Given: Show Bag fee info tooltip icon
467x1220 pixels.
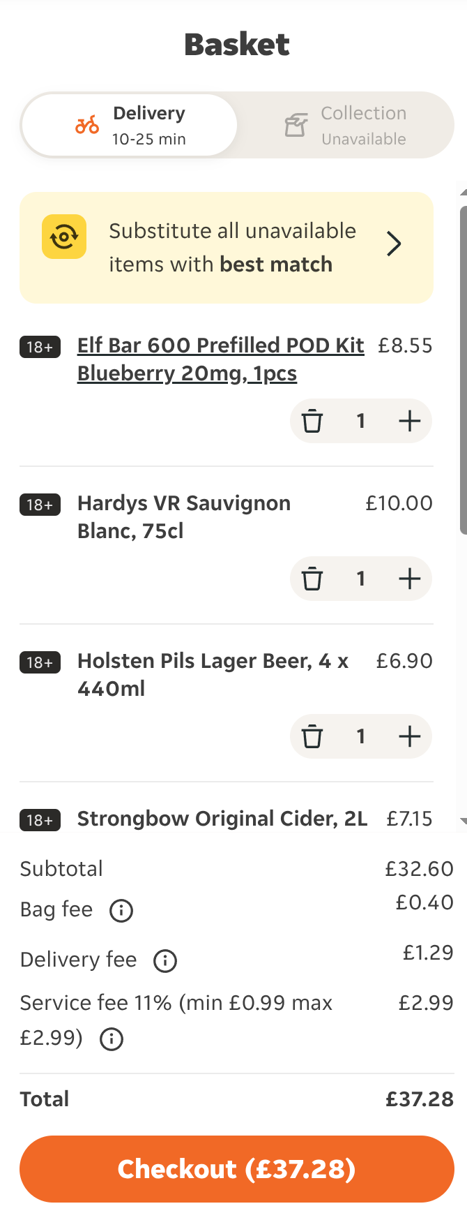Looking at the screenshot, I should (121, 910).
